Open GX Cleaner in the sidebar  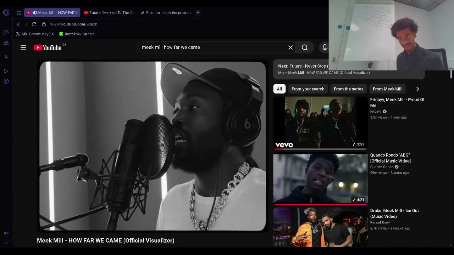pyautogui.click(x=6, y=43)
